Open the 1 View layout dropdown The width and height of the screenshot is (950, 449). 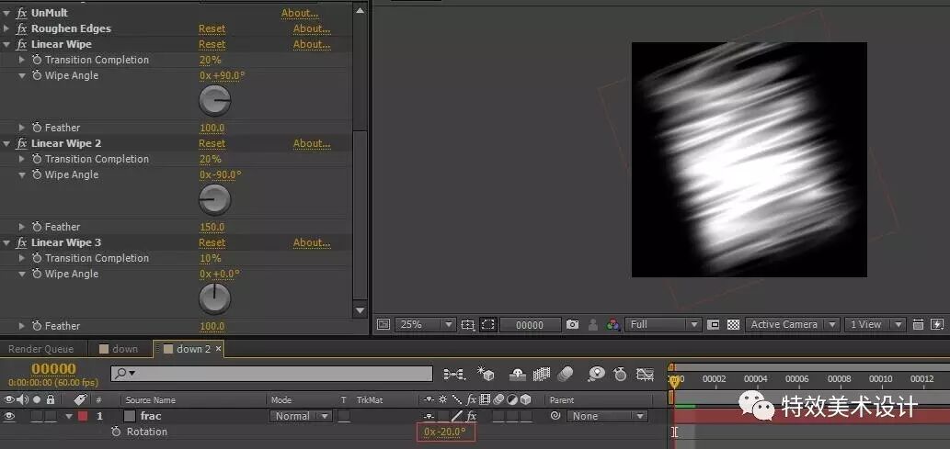click(875, 324)
